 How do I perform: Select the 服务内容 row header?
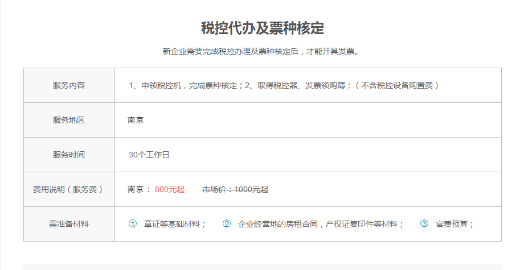pyautogui.click(x=69, y=85)
